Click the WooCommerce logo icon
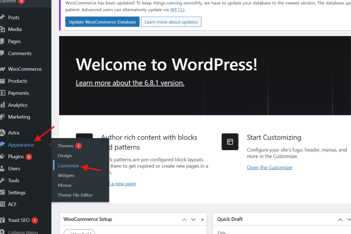Image resolution: width=351 pixels, height=234 pixels. (x=2, y=69)
